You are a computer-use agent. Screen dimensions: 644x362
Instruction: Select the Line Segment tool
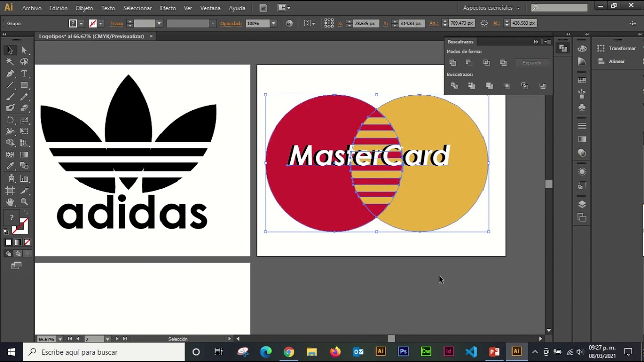pos(10,85)
